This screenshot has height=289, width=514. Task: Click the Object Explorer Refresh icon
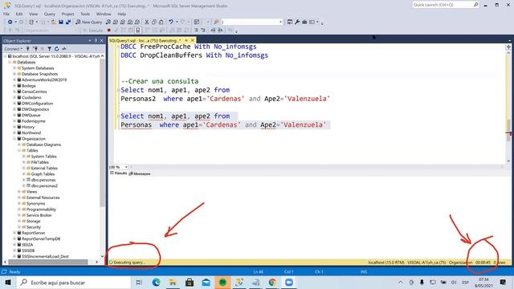tap(57, 49)
